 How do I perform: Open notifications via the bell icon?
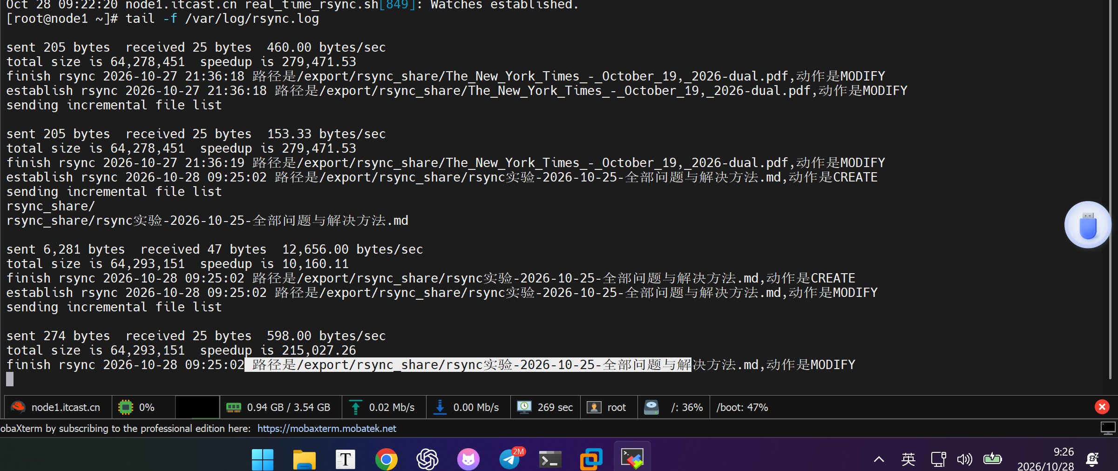(x=1092, y=459)
